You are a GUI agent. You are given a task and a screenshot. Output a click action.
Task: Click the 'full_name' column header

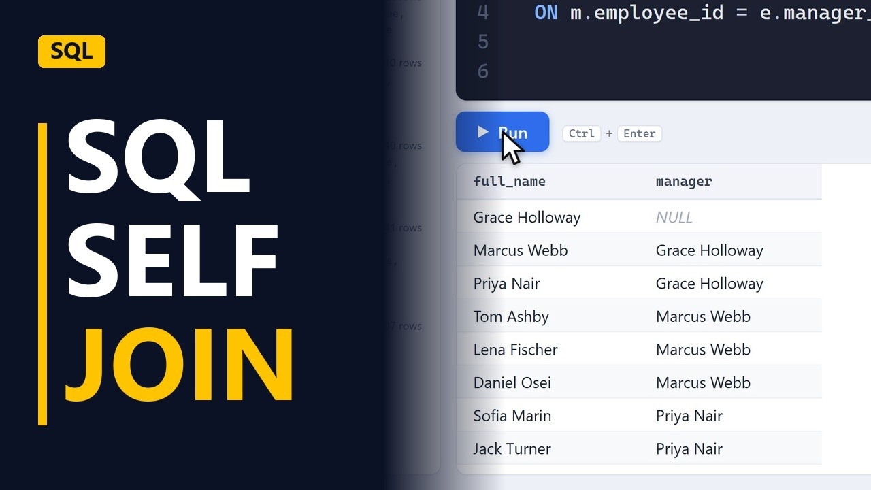[509, 182]
